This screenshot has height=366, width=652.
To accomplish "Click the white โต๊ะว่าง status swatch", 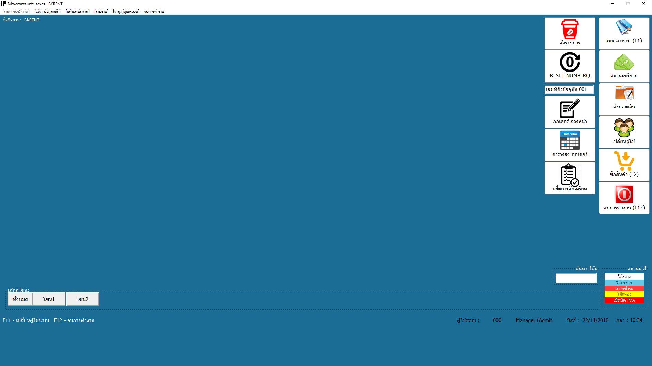I will pyautogui.click(x=624, y=277).
